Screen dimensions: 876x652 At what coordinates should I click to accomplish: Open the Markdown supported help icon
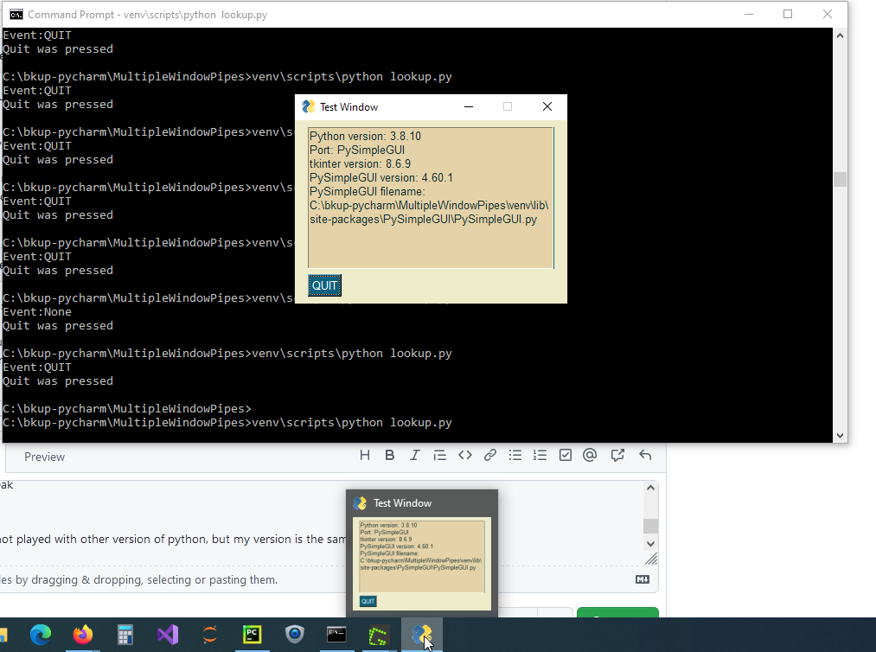pos(642,579)
